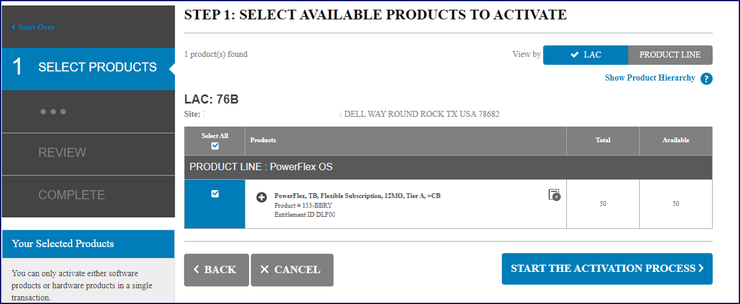
Task: Click the Your Selected Products header
Action: click(x=63, y=243)
